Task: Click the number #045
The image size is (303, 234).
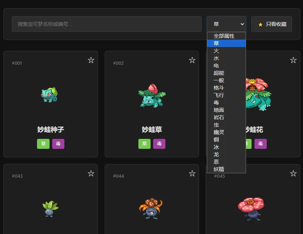Action: (x=219, y=176)
